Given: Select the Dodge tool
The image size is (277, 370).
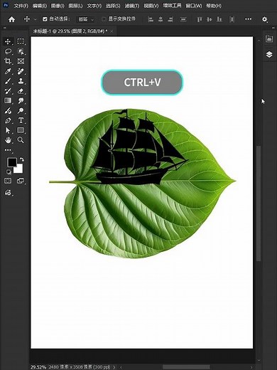Looking at the screenshot, I should pos(21,110).
